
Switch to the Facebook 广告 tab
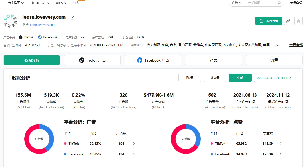click(x=153, y=60)
